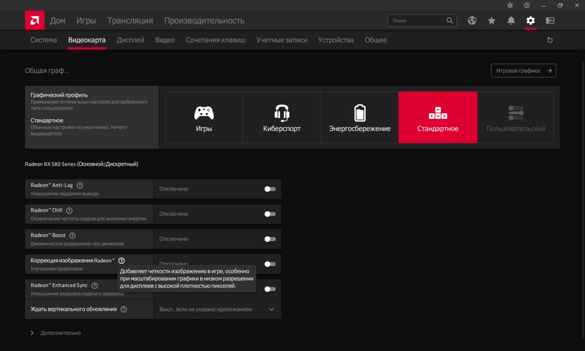Toggle the sidebar panel icon

550,21
